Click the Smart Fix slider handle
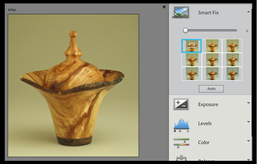 click(x=185, y=31)
